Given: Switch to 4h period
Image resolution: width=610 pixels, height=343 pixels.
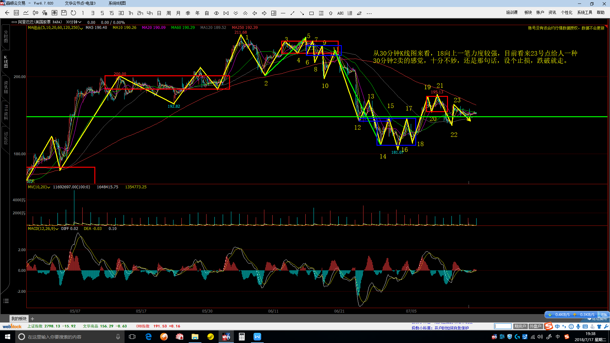Looking at the screenshot, I should point(150,13).
